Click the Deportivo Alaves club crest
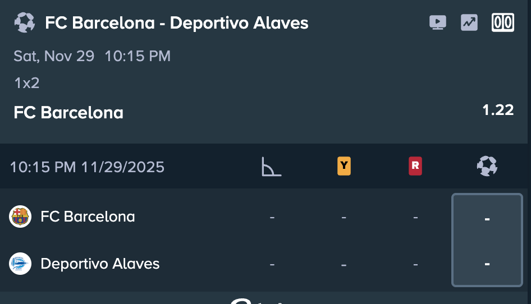The width and height of the screenshot is (531, 304). click(x=20, y=264)
